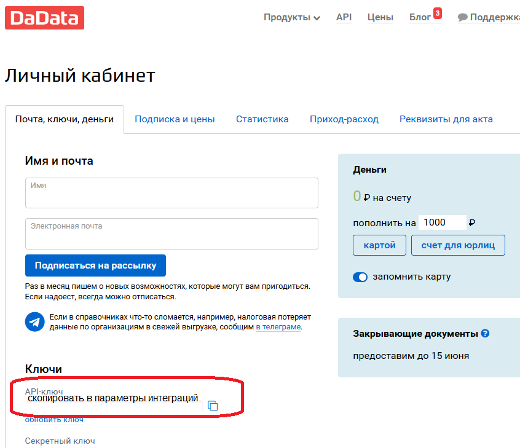
Task: Click the картой payment button
Action: click(379, 245)
